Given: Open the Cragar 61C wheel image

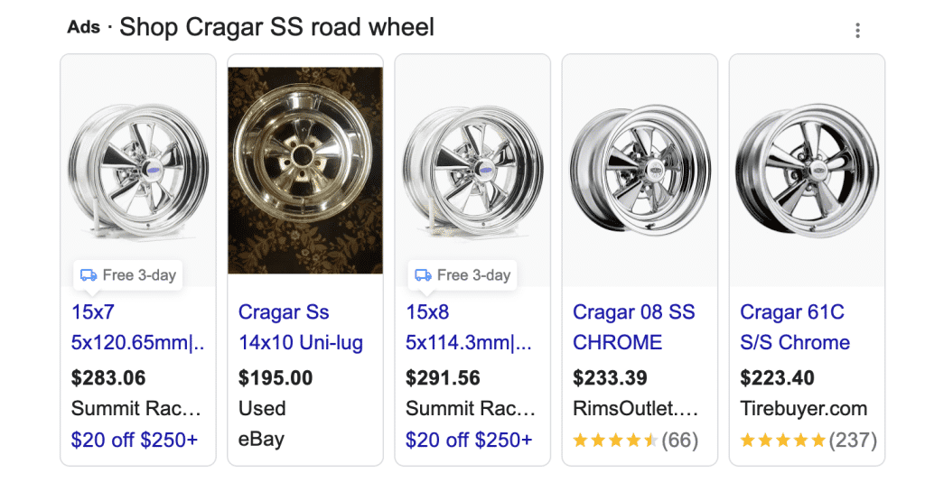Looking at the screenshot, I should coord(807,170).
